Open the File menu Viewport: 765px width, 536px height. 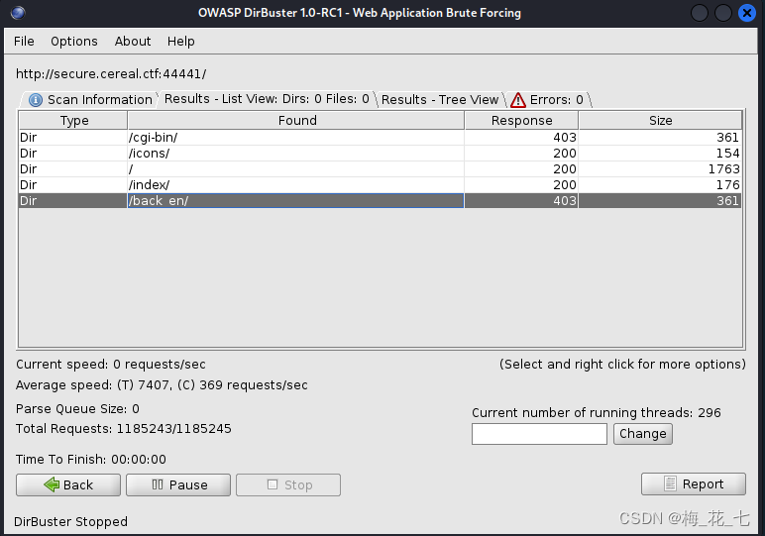tap(24, 42)
